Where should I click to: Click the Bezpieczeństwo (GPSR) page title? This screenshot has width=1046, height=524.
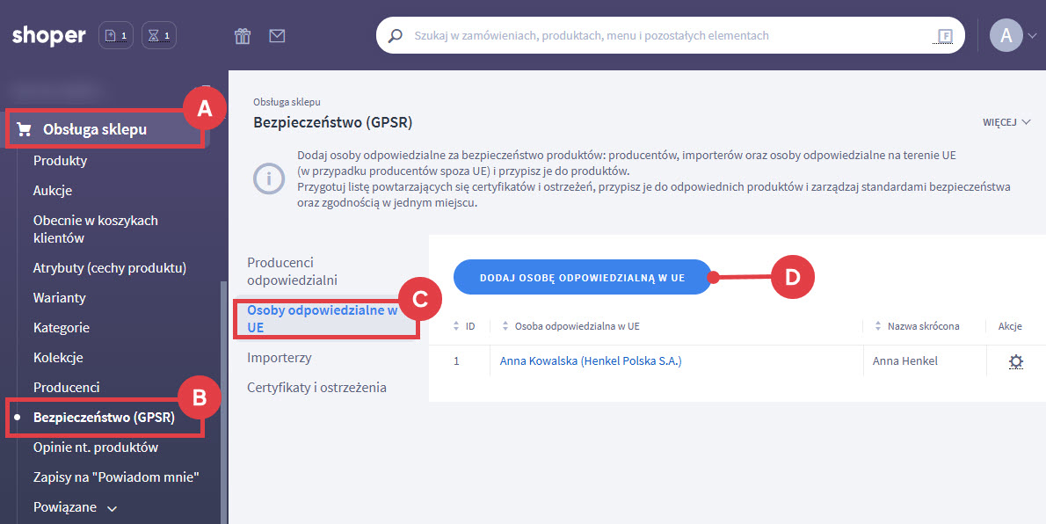point(333,123)
